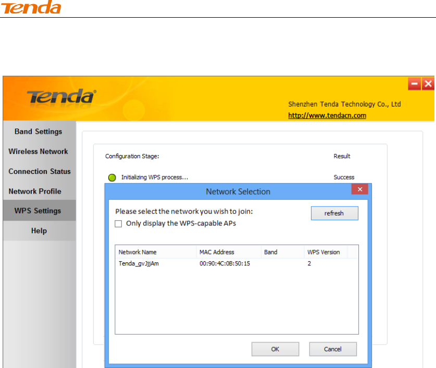Click the green WPS status indicator
This screenshot has width=436, height=368.
tap(112, 177)
